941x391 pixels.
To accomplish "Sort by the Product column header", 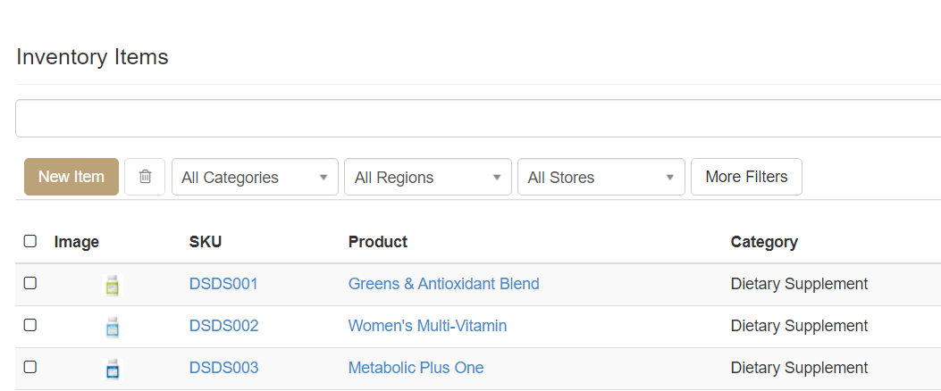I will (378, 242).
